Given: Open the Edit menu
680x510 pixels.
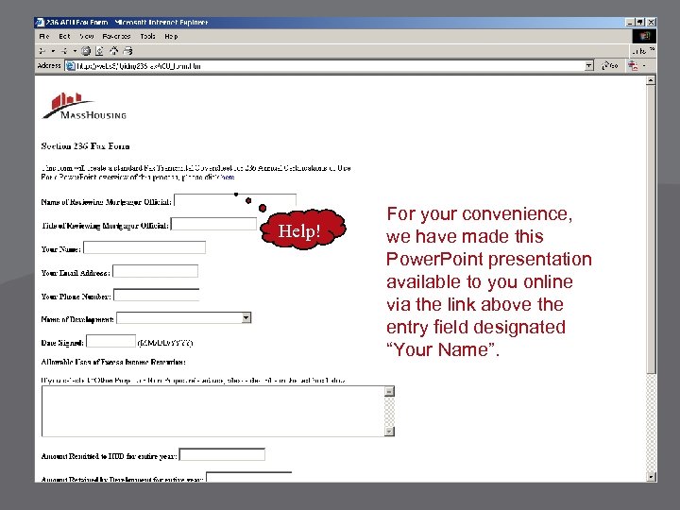Looking at the screenshot, I should click(64, 37).
